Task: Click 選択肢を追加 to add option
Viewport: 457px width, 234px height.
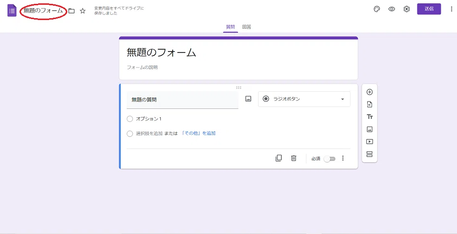Action: click(149, 133)
